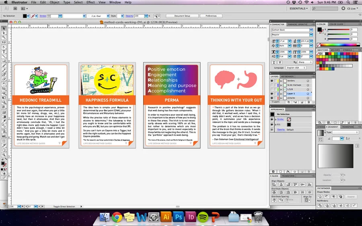Open Illustrator from the Dock
This screenshot has height=226, width=362.
coord(166,217)
